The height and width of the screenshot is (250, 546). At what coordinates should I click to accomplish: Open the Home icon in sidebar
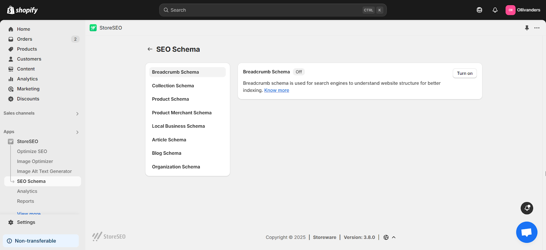point(11,29)
